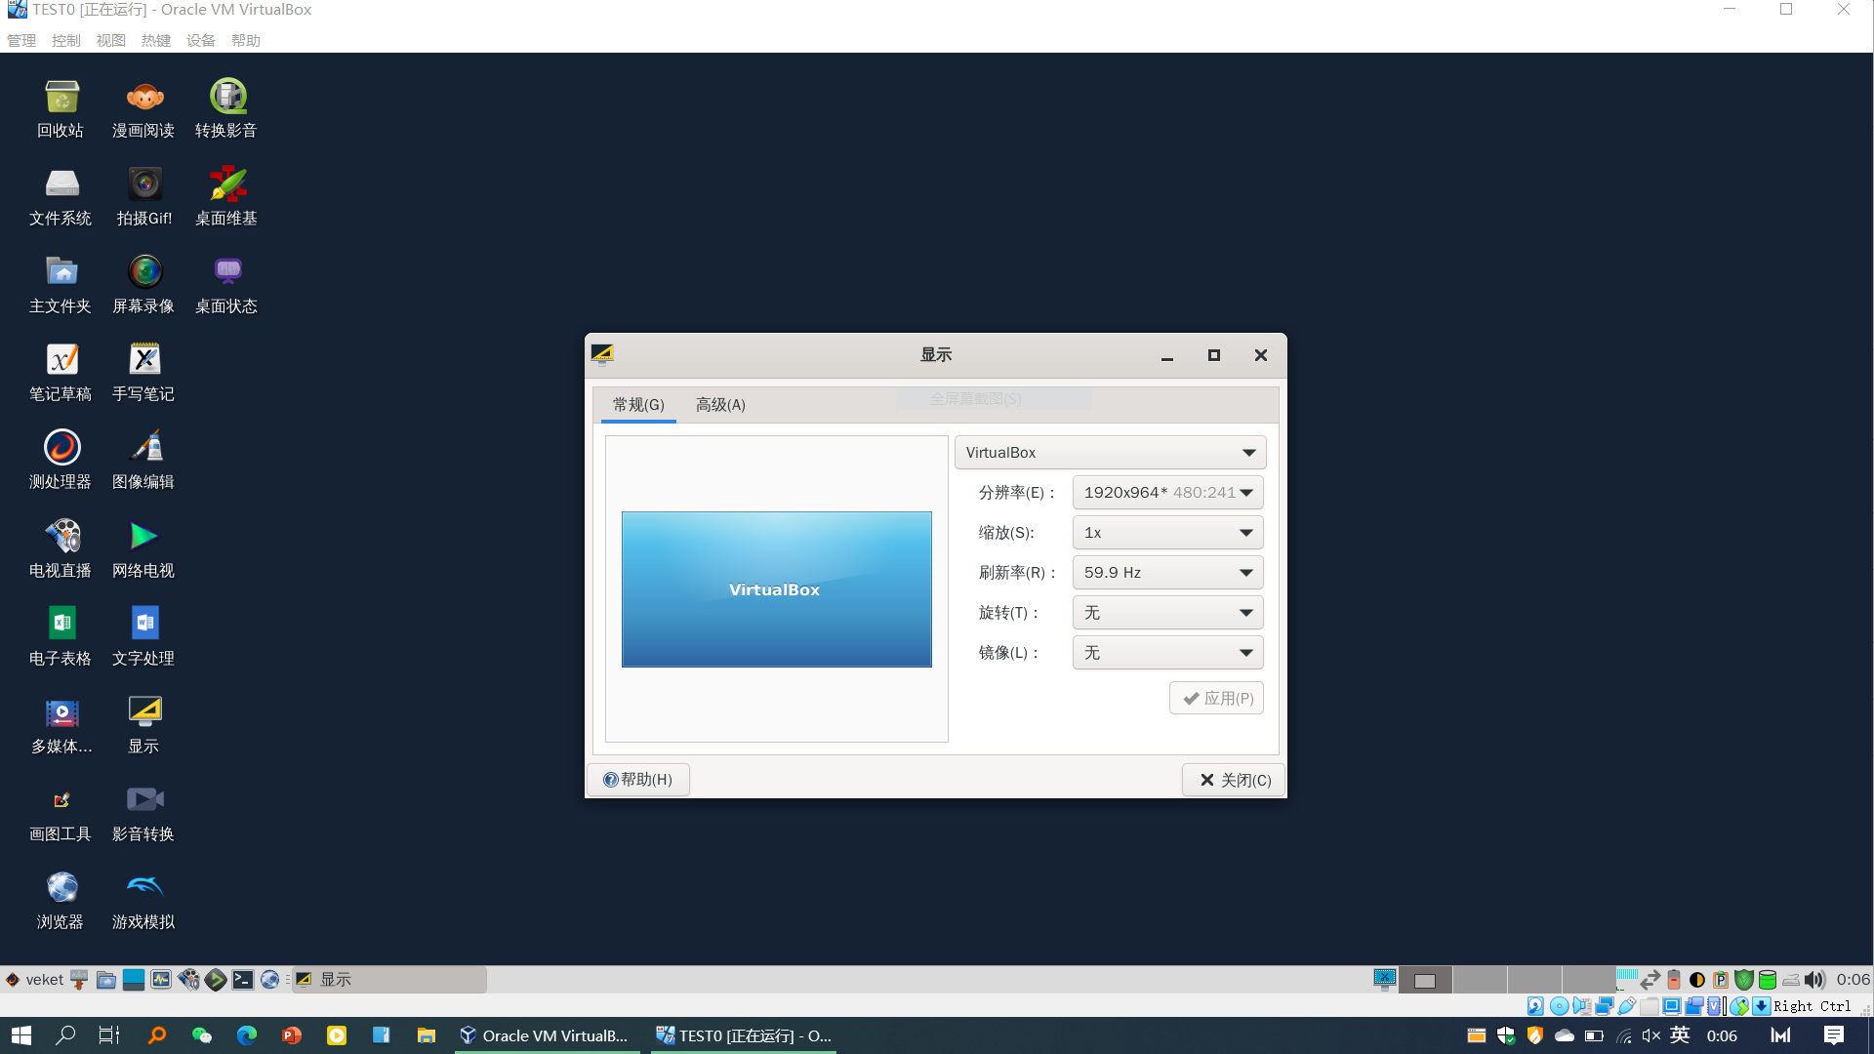This screenshot has width=1874, height=1054.
Task: Open Windows taskbar search
Action: coord(65,1035)
